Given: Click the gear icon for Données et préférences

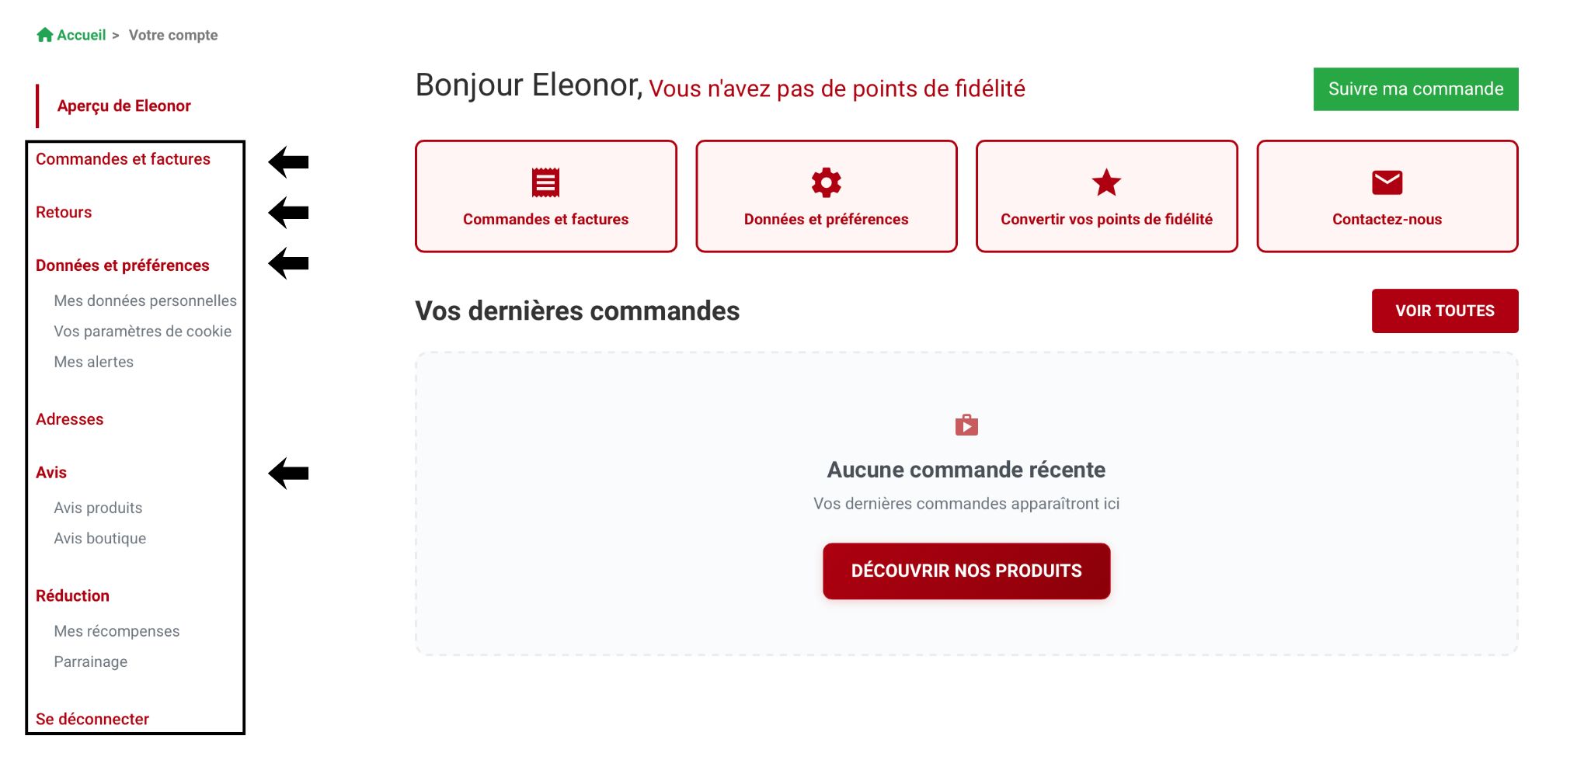Looking at the screenshot, I should tap(826, 182).
